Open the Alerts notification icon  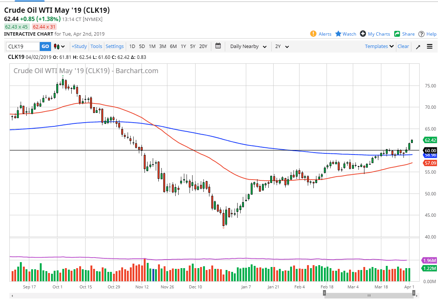click(313, 34)
